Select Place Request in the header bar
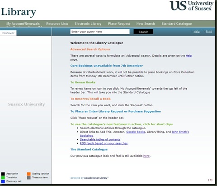The width and height of the screenshot is (217, 186). pyautogui.click(x=119, y=23)
